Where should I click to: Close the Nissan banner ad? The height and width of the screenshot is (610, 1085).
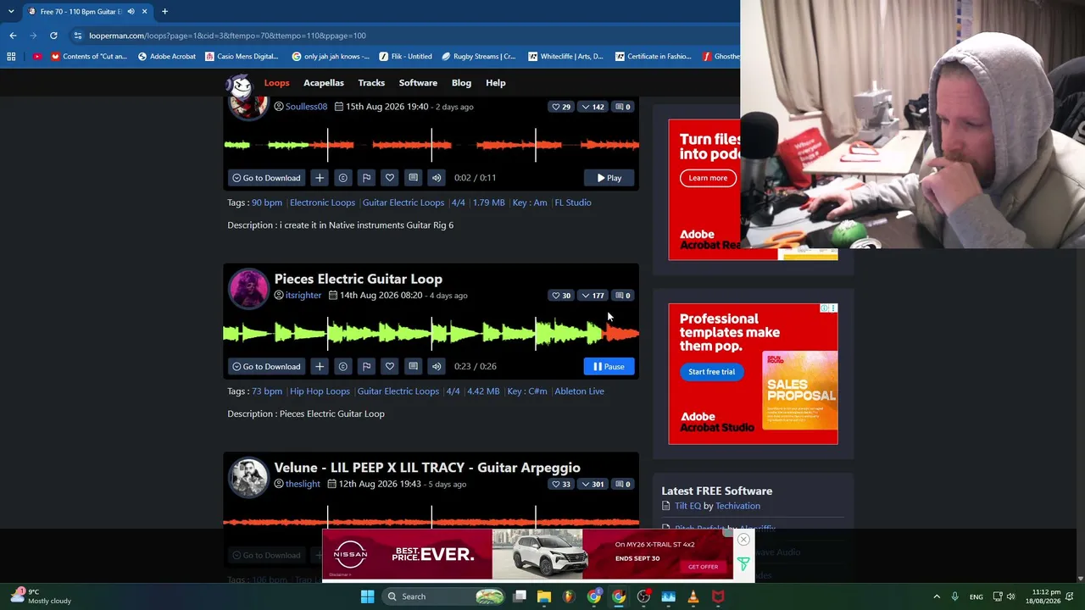pyautogui.click(x=743, y=540)
